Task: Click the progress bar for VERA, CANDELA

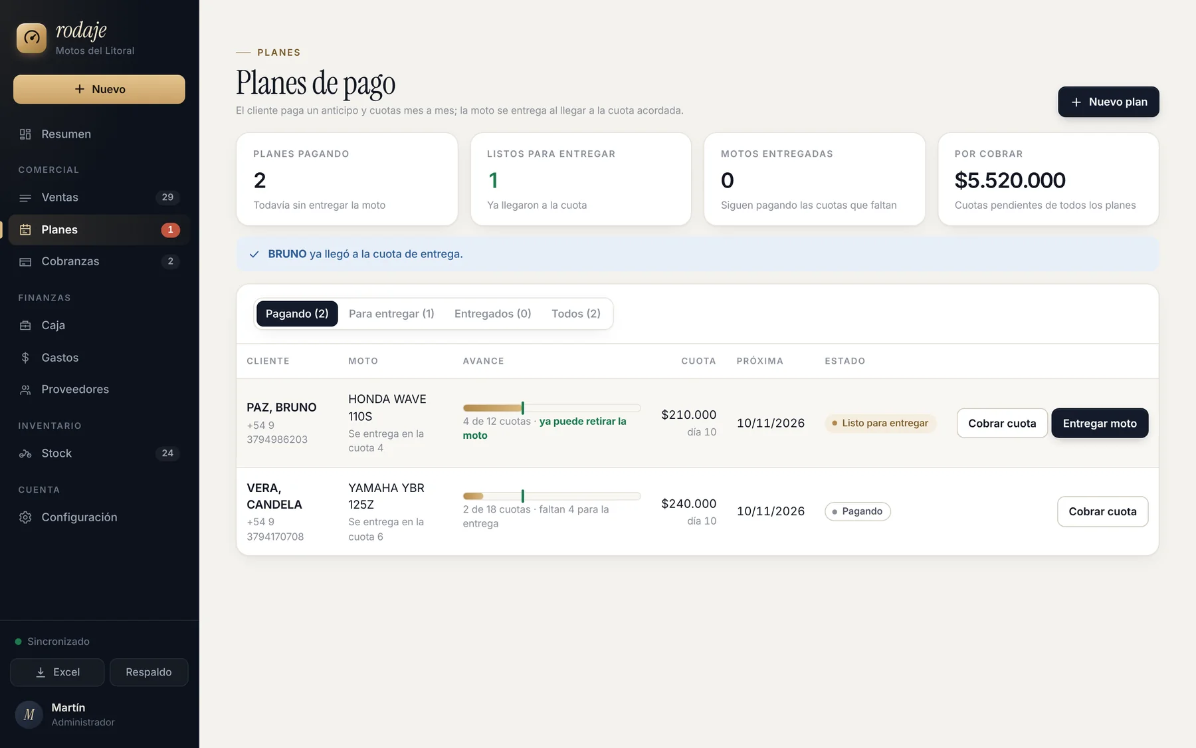Action: click(551, 496)
